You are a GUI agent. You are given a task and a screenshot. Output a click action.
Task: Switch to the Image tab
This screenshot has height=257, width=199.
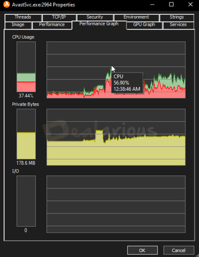(18, 25)
